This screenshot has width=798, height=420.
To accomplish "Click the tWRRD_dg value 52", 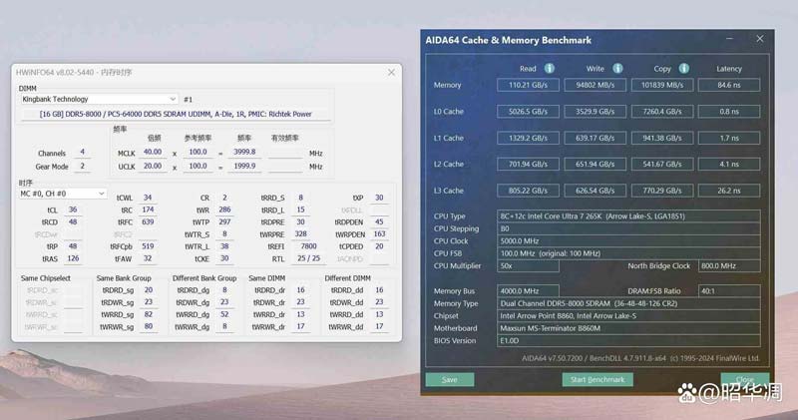I will [224, 314].
